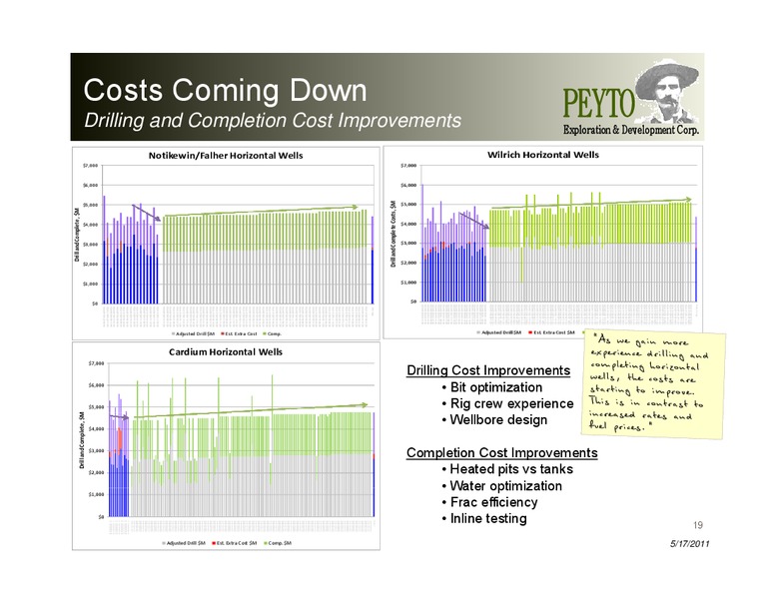775x599 pixels.
Task: Click 'Comp.' legend entry in Notikewin chart
Action: coord(273,333)
